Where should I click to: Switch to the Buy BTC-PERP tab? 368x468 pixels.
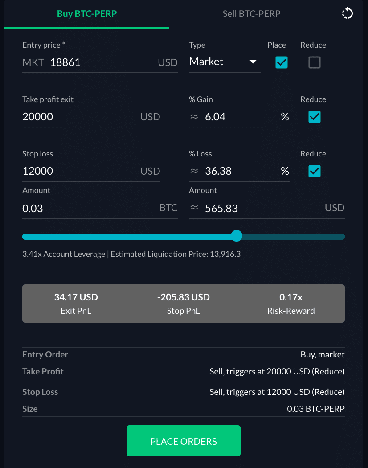[x=87, y=14]
